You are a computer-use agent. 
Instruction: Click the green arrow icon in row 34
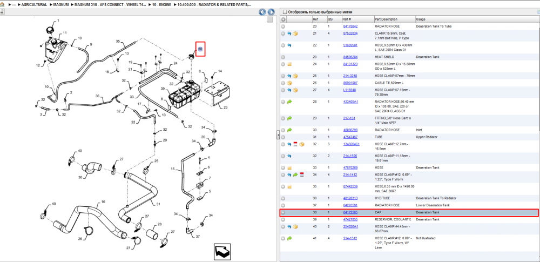(x=295, y=175)
